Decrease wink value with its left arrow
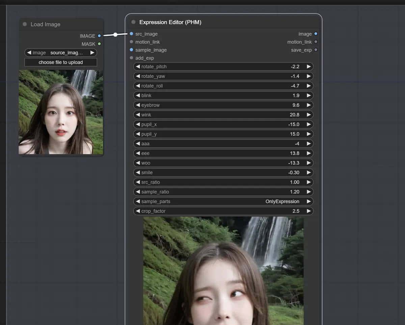 [138, 115]
